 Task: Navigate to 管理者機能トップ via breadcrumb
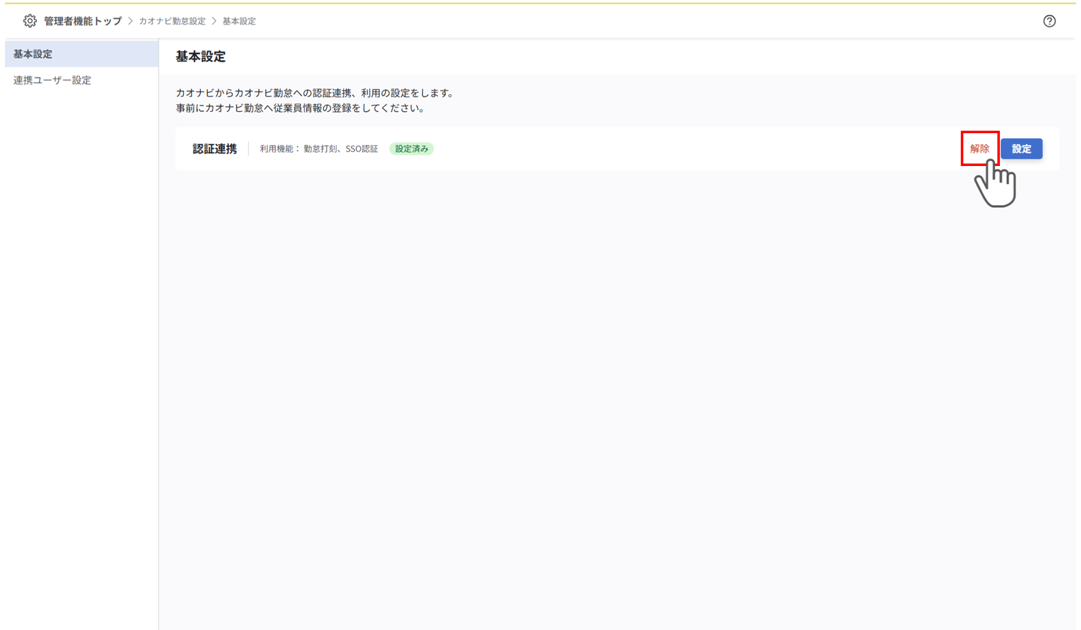click(x=82, y=20)
